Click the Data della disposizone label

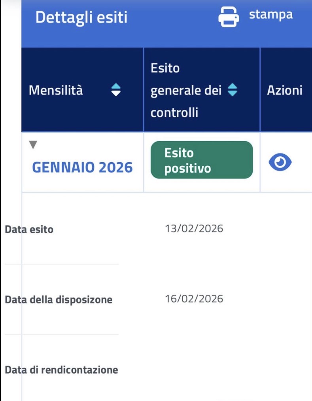click(59, 299)
